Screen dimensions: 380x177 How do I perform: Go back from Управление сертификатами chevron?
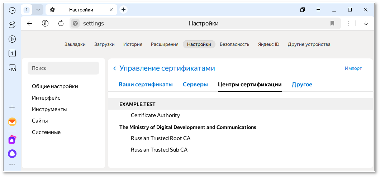[115, 68]
